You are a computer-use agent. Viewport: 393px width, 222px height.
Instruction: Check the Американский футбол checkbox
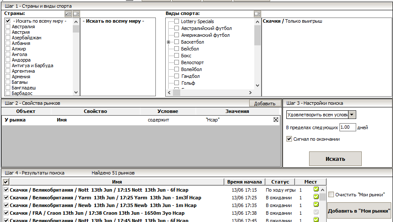(177, 35)
